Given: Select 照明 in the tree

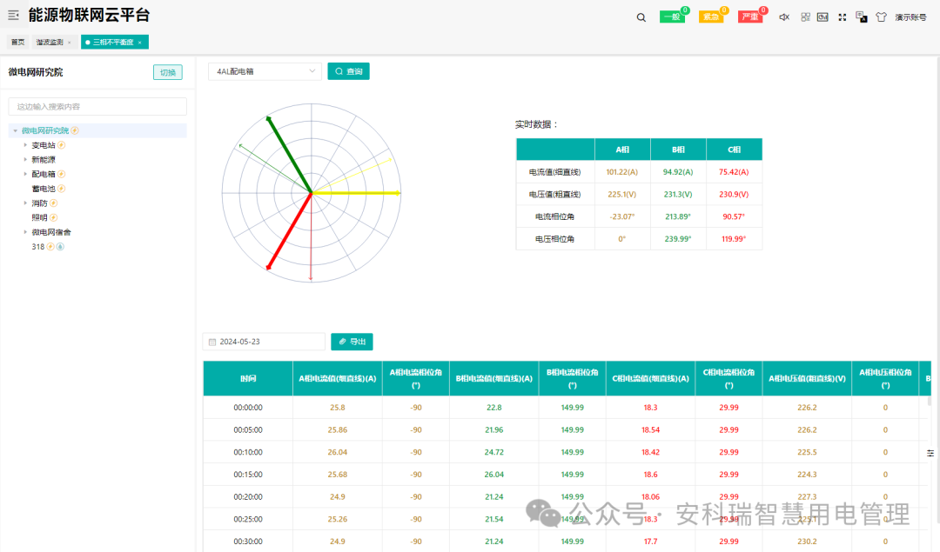Looking at the screenshot, I should click(39, 217).
